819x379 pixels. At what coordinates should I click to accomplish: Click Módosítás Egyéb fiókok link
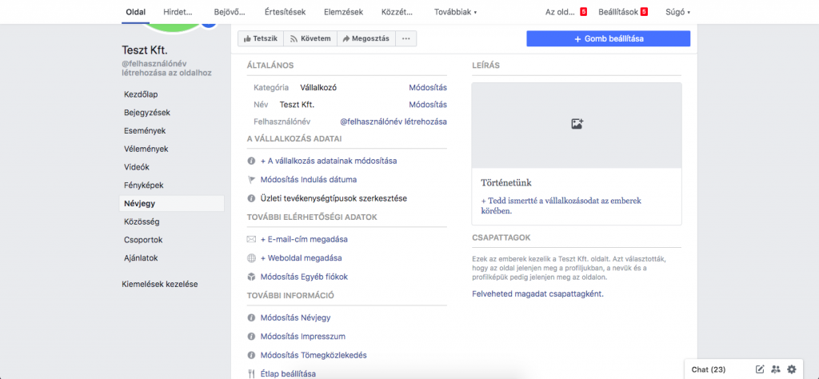pos(304,277)
